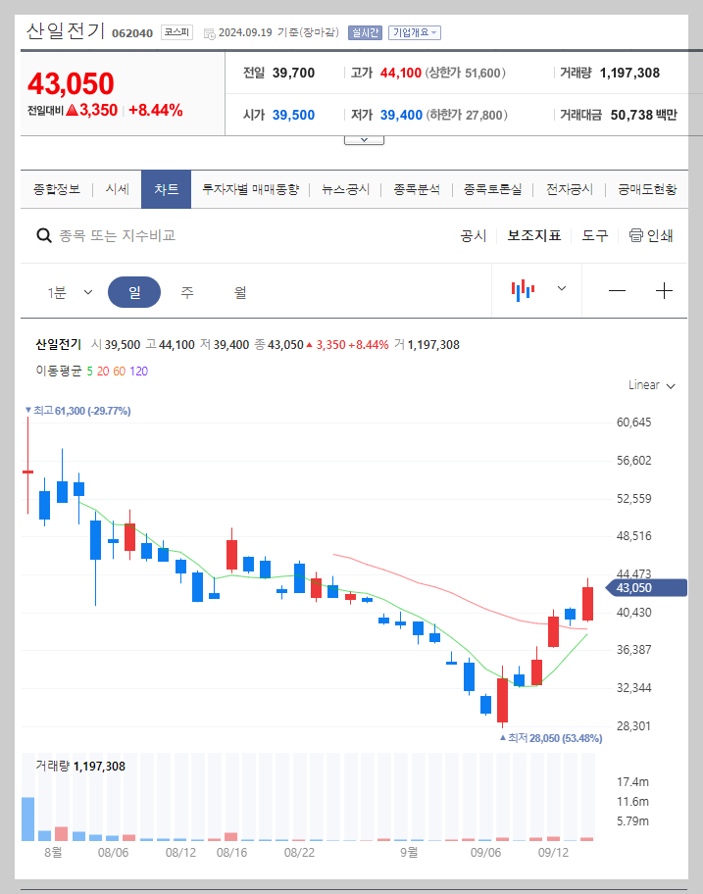Open the chart print function
This screenshot has height=894, width=703.
[x=650, y=235]
